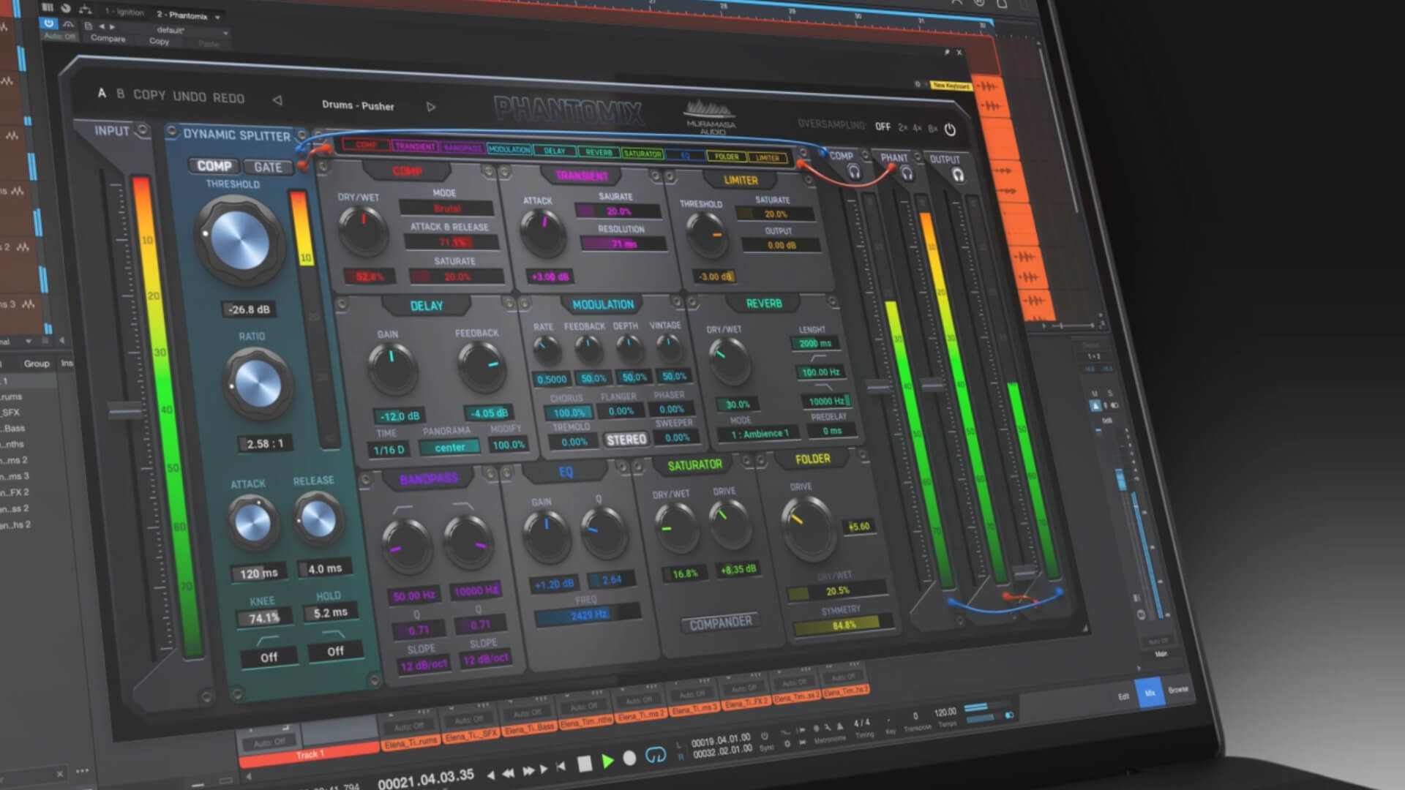This screenshot has height=790, width=1405.
Task: Click the Record button in transport
Action: tap(629, 759)
